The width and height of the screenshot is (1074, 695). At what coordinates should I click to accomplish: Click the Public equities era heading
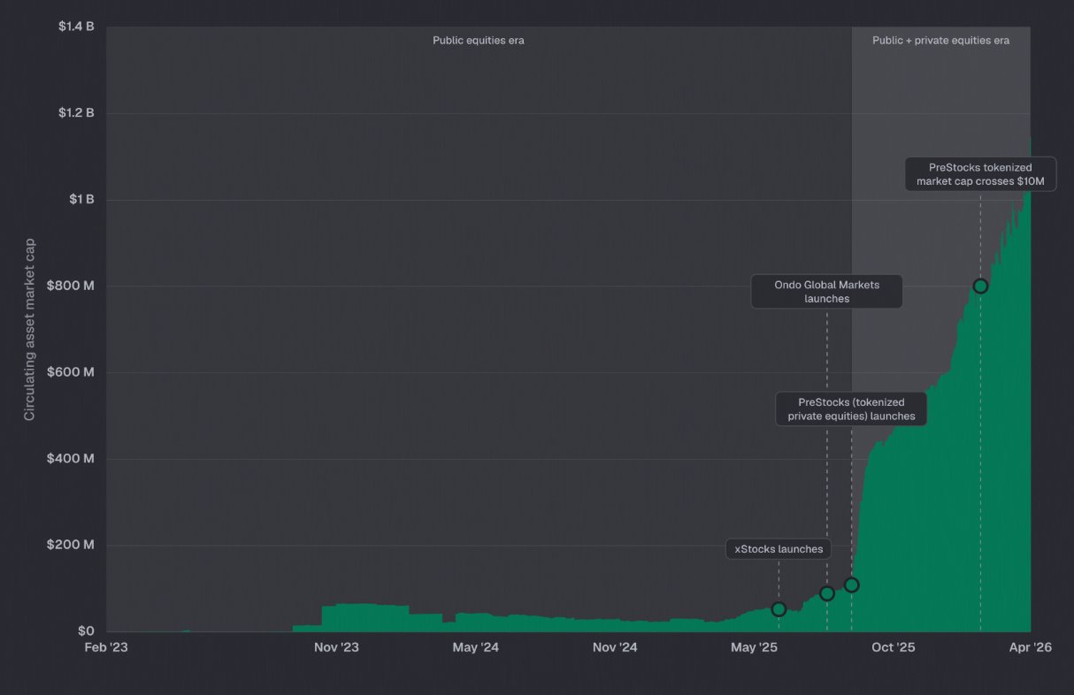[479, 41]
